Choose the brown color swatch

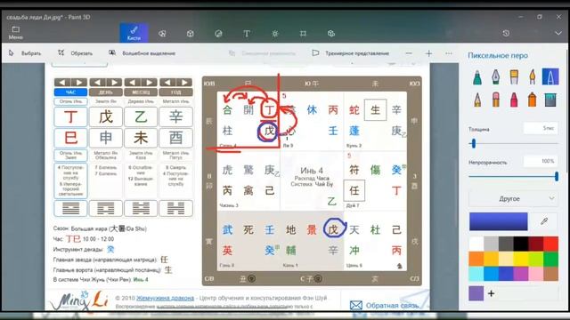click(x=551, y=274)
